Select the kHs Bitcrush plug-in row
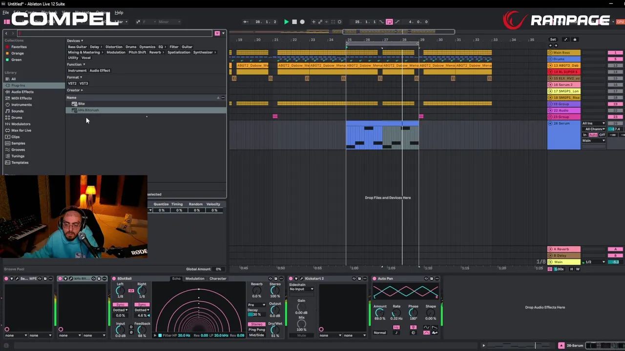Screen dimensions: 625x351 [x=146, y=110]
